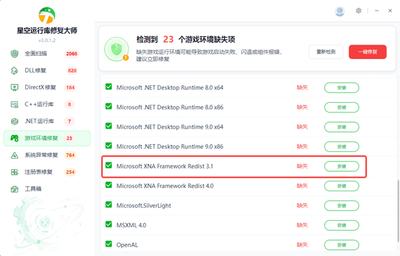The height and width of the screenshot is (256, 400).
Task: Install .NET Desktop Runtime 9.0 x64
Action: [x=341, y=127]
